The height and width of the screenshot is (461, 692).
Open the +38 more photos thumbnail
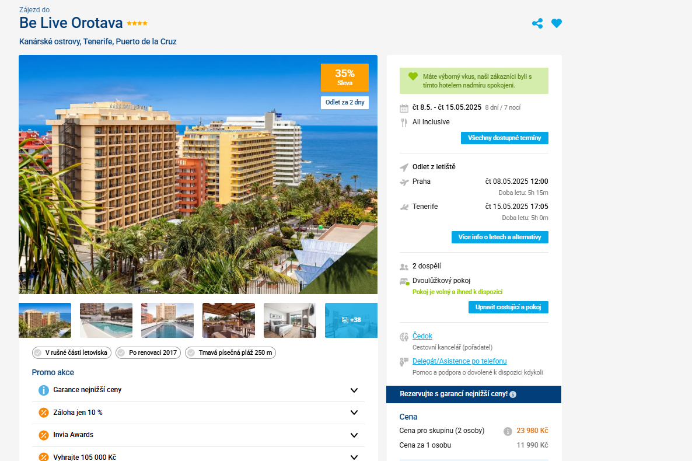point(351,320)
